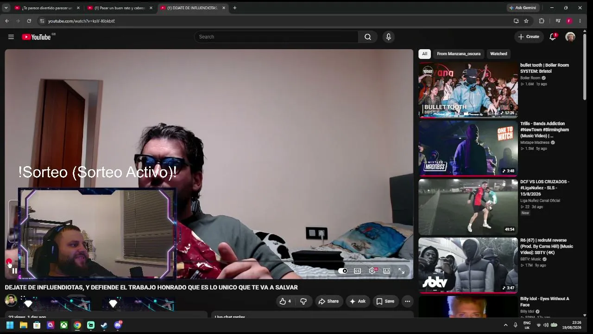Open a new browser tab

(x=235, y=8)
